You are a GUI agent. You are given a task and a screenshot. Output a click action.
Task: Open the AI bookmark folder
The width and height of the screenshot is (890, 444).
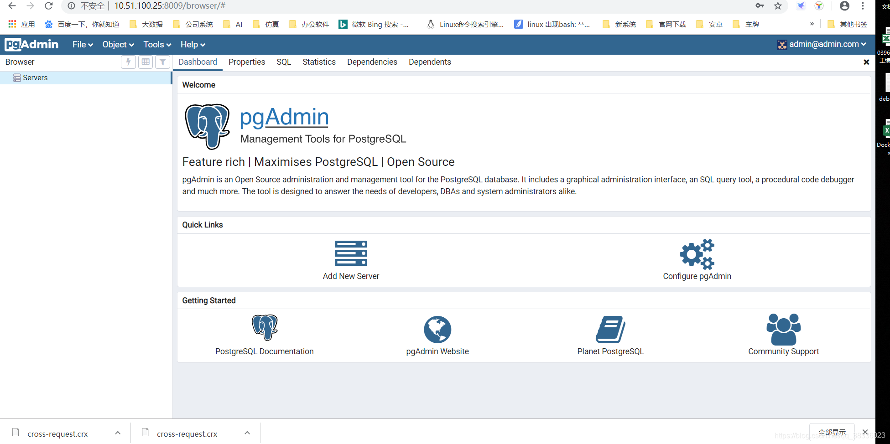tap(233, 24)
